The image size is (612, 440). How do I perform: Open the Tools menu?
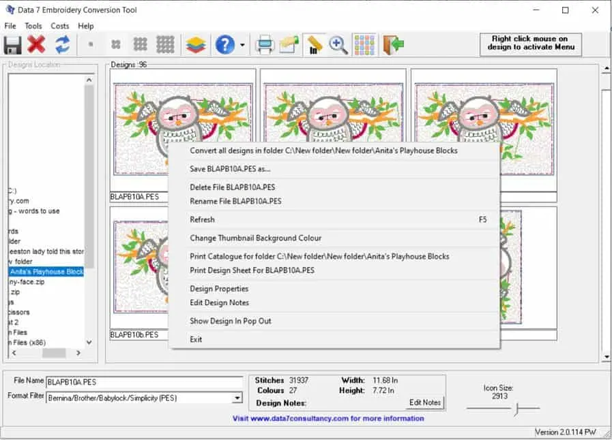(33, 26)
